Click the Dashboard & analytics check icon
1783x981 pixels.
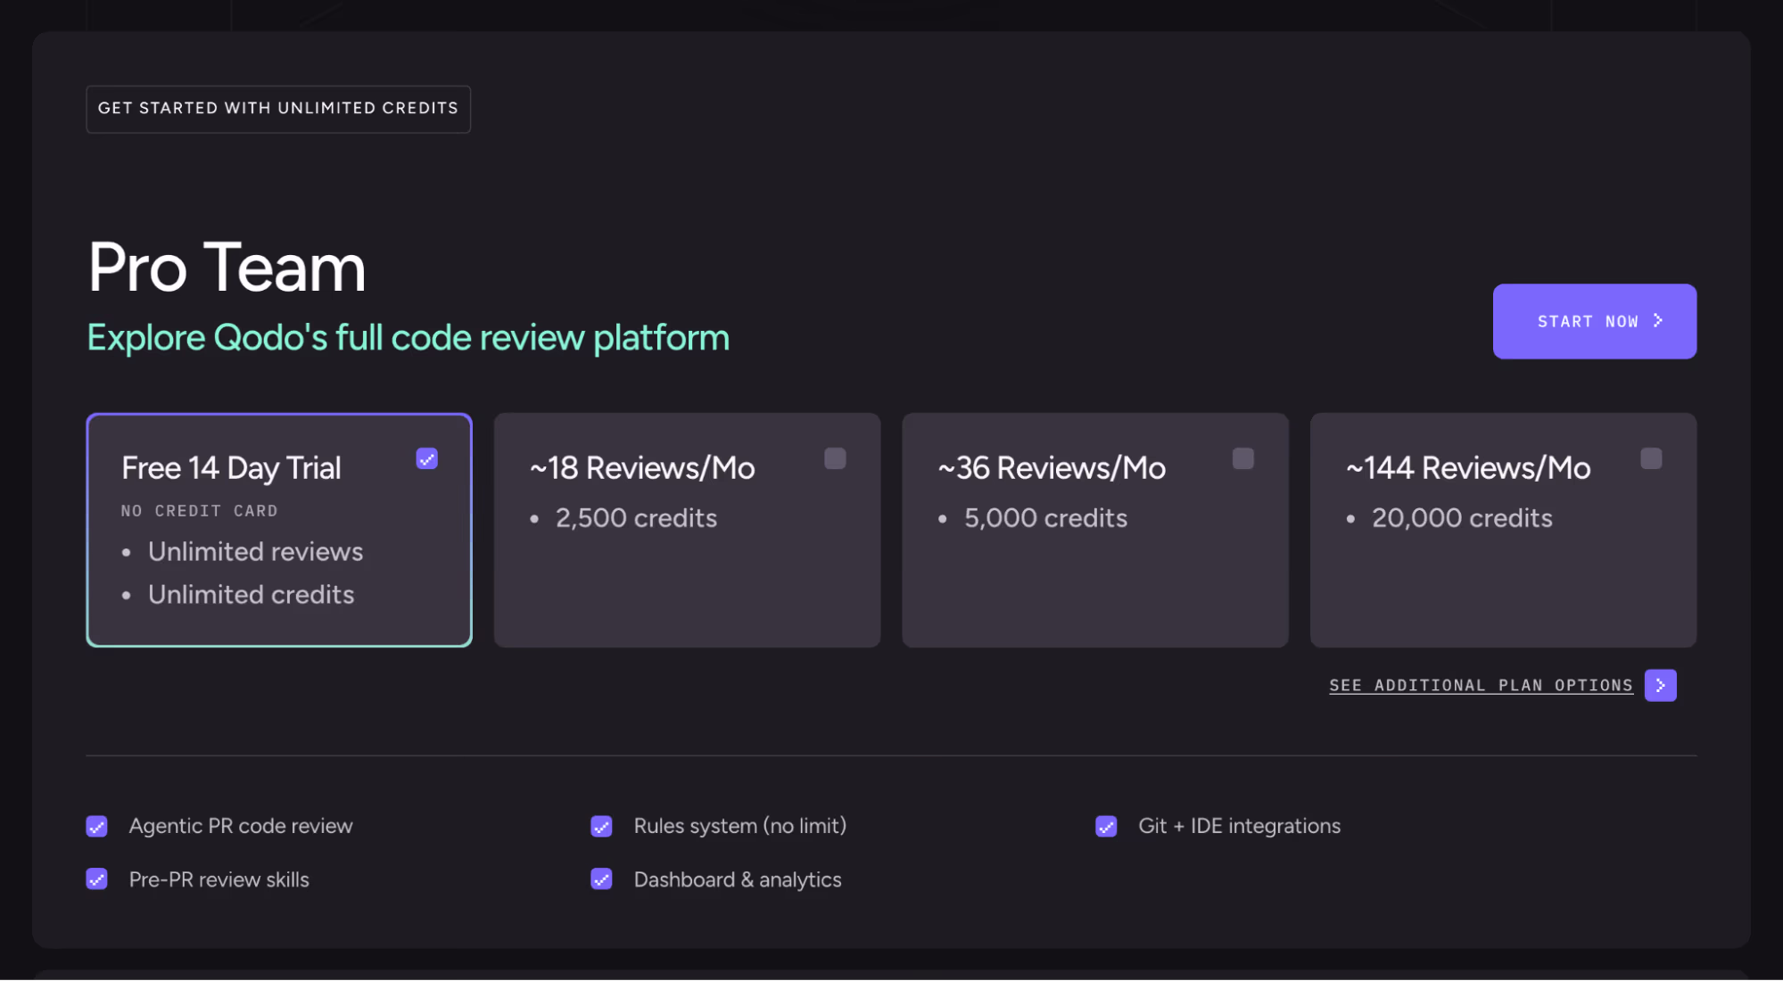[x=601, y=879]
